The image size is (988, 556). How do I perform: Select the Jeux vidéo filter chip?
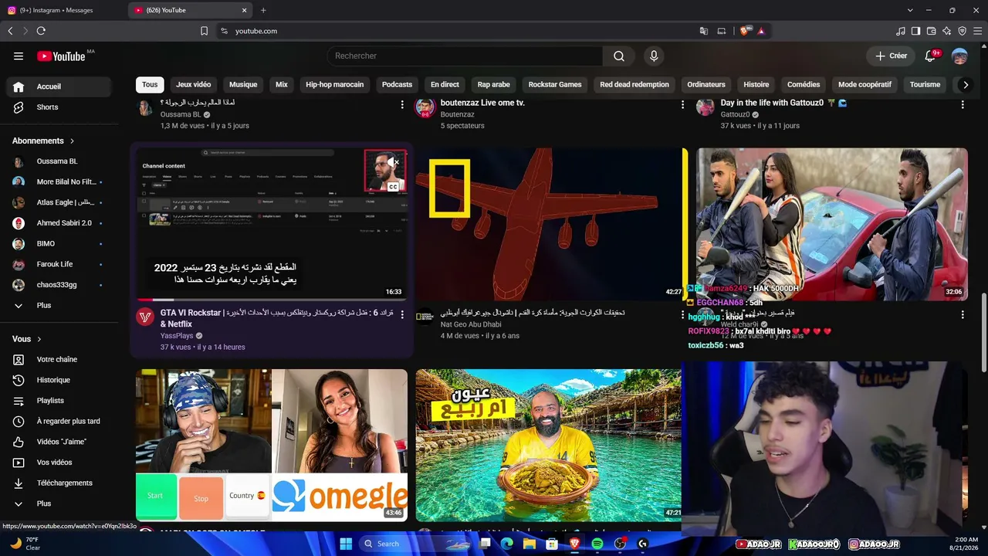pyautogui.click(x=193, y=85)
